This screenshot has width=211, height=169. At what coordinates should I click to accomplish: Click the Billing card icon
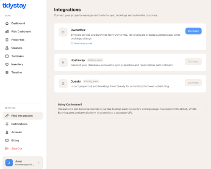(7, 140)
